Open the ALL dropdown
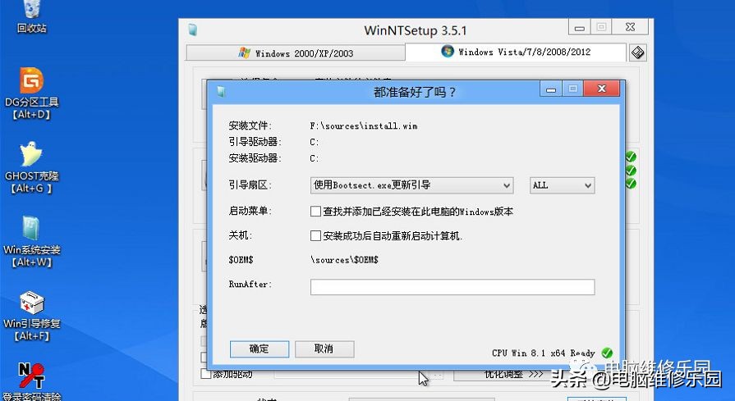 562,185
